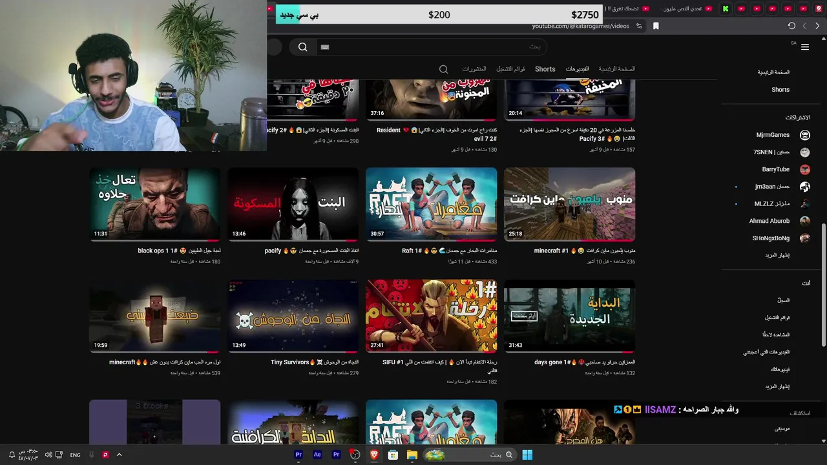
Task: Open the volume speaker tray icon
Action: tap(48, 455)
